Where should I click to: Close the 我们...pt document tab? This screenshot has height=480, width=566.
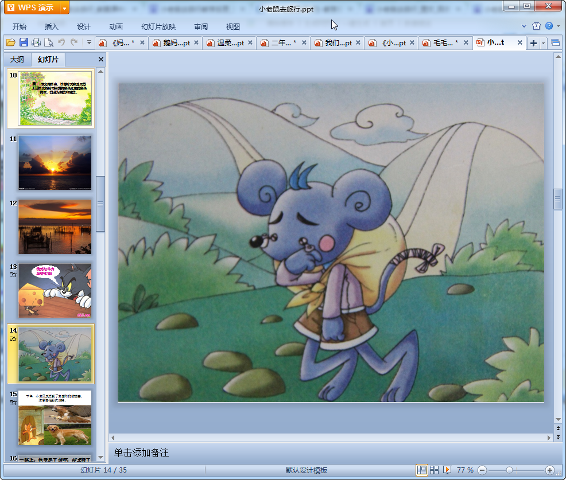(358, 42)
